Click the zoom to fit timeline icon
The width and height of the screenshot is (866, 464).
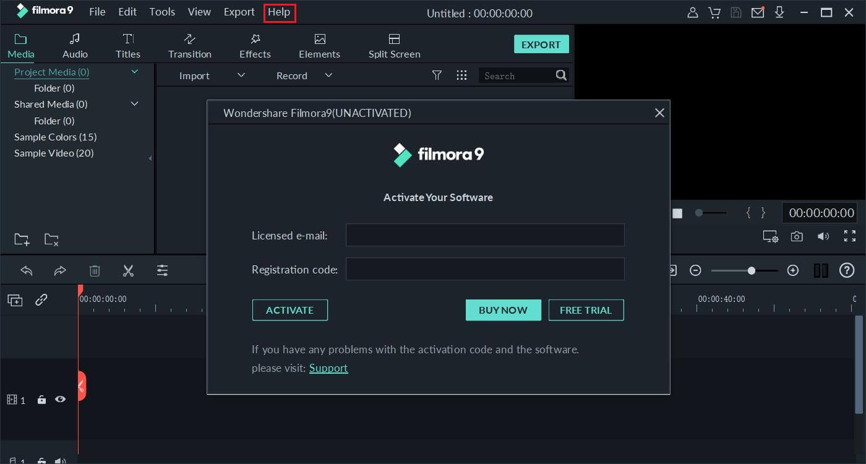[x=821, y=270]
